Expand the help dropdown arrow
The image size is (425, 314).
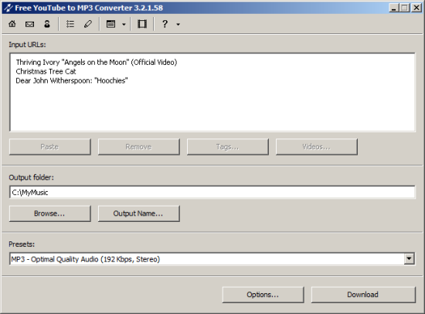coord(178,25)
